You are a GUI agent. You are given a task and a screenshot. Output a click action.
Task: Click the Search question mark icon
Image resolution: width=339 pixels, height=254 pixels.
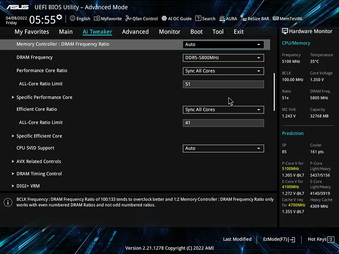click(198, 18)
